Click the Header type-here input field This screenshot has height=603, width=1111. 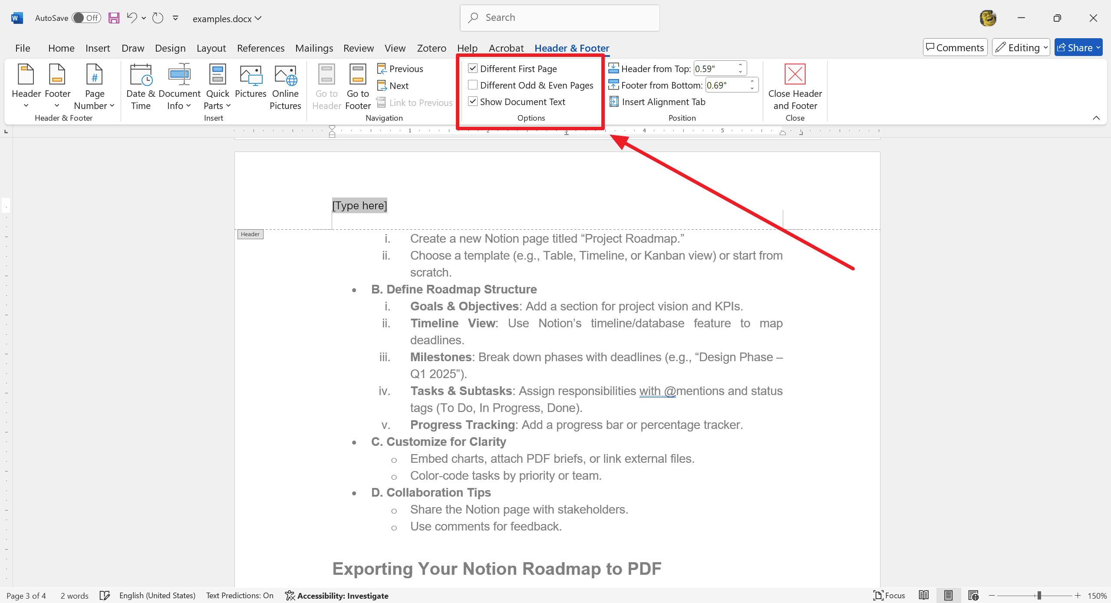(x=359, y=206)
